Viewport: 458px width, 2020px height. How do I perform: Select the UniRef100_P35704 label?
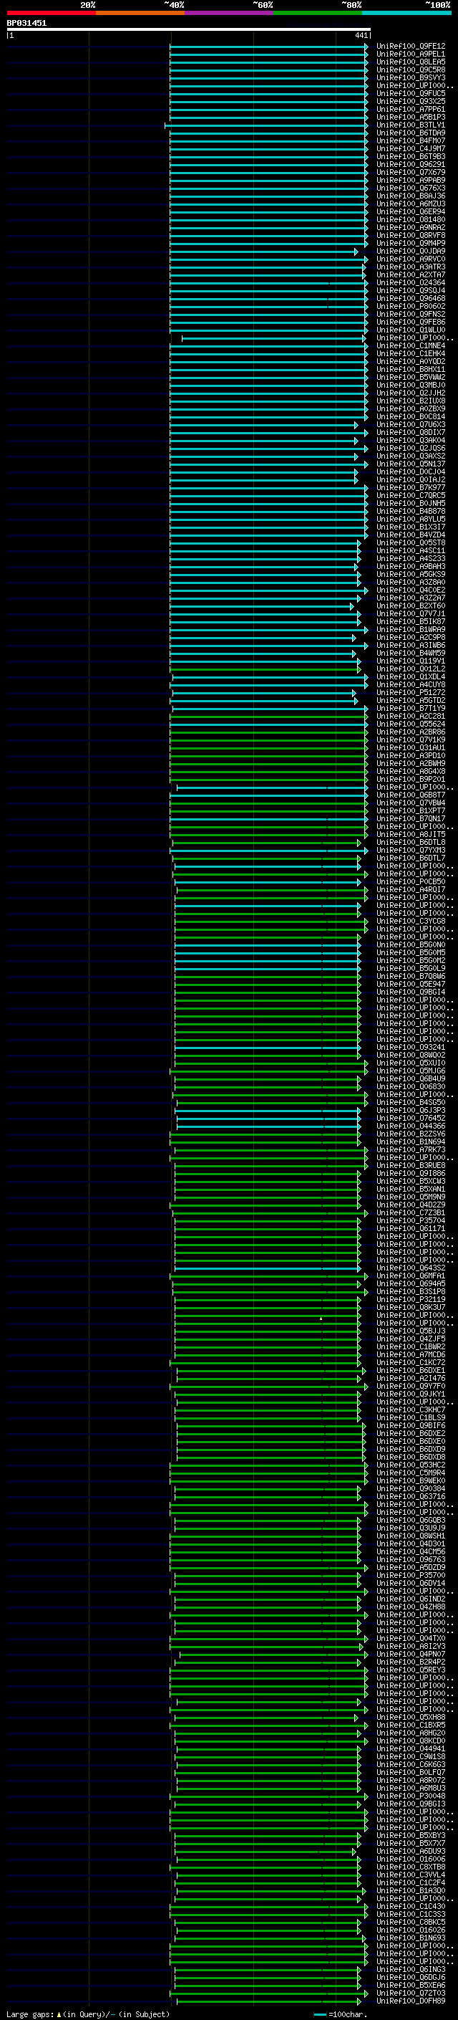[x=411, y=1221]
